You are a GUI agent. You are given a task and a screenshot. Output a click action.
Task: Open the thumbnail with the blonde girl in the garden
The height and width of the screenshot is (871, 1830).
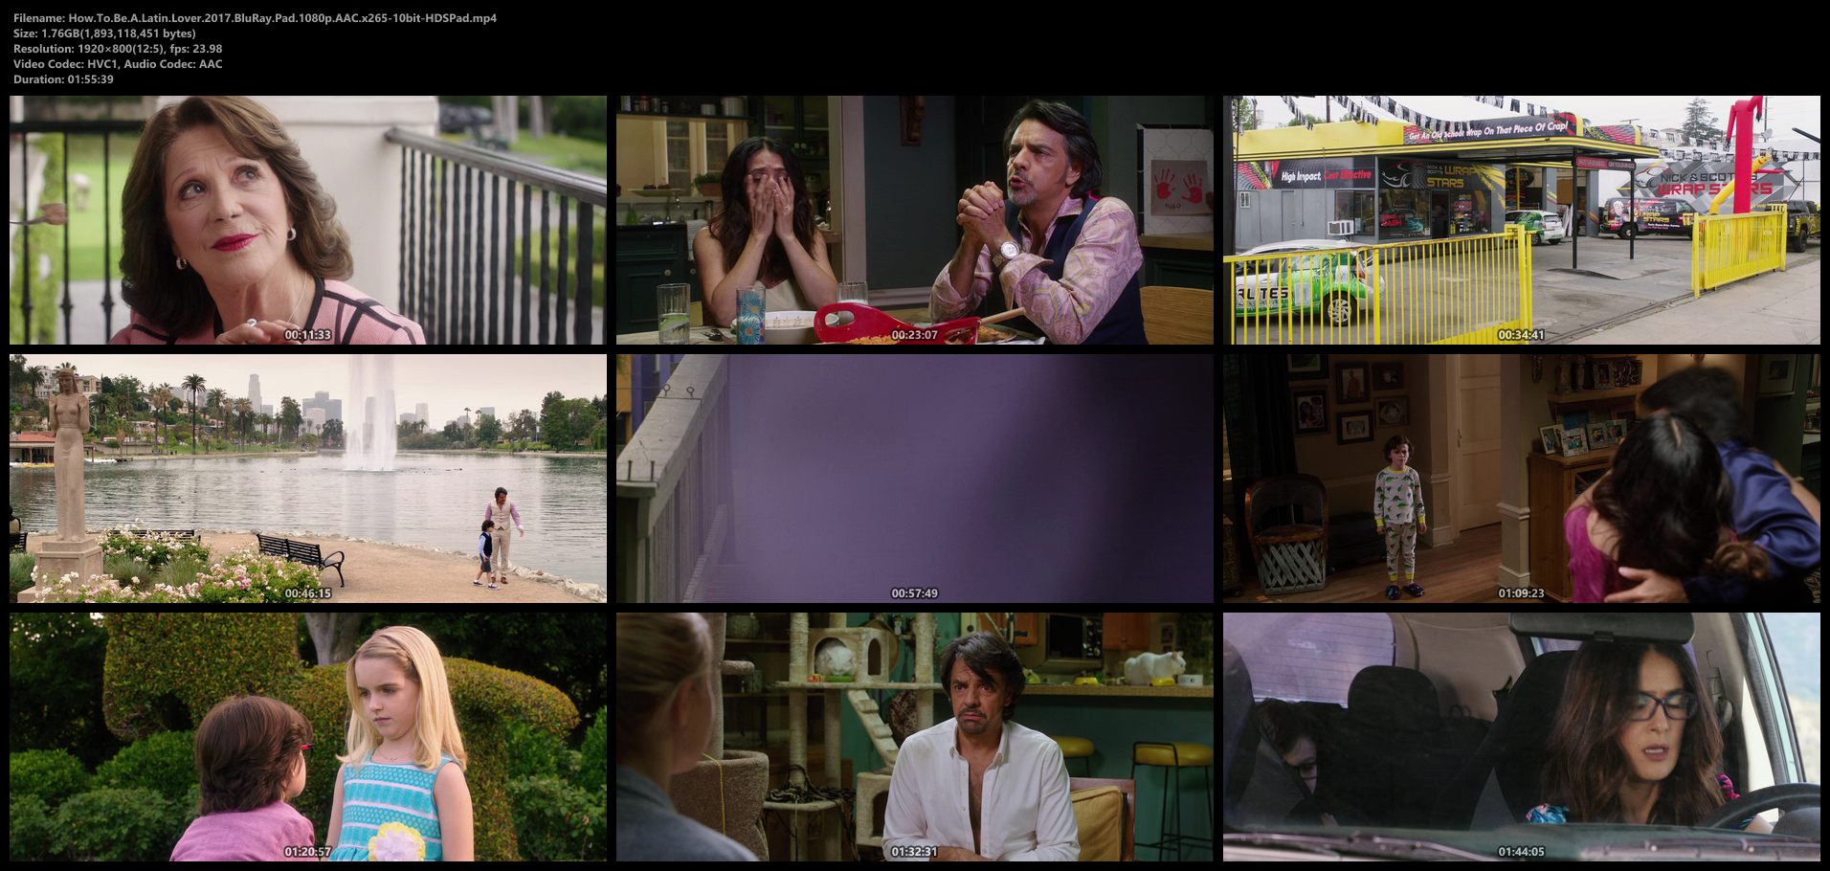pos(307,735)
